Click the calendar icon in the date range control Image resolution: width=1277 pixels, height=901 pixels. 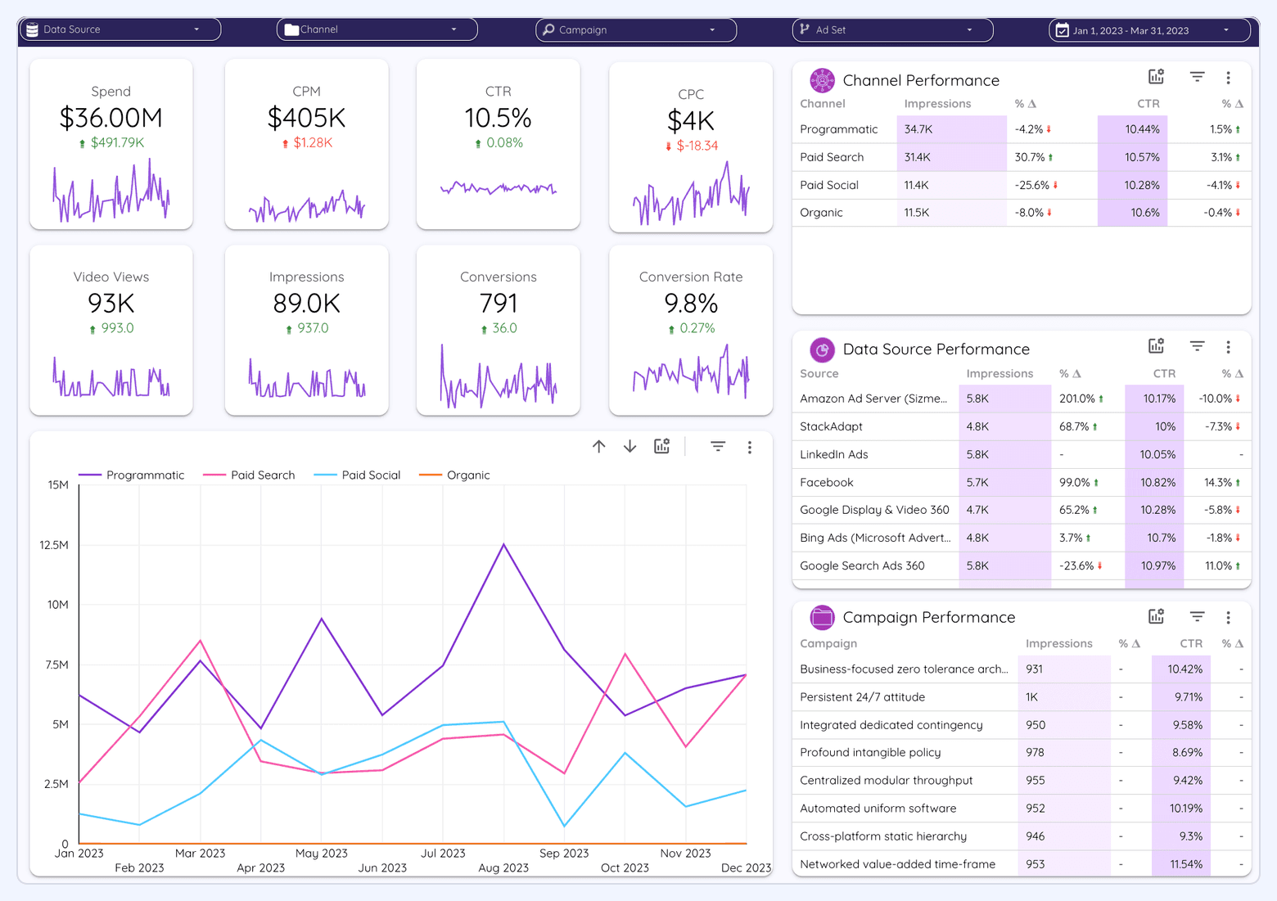point(1061,29)
